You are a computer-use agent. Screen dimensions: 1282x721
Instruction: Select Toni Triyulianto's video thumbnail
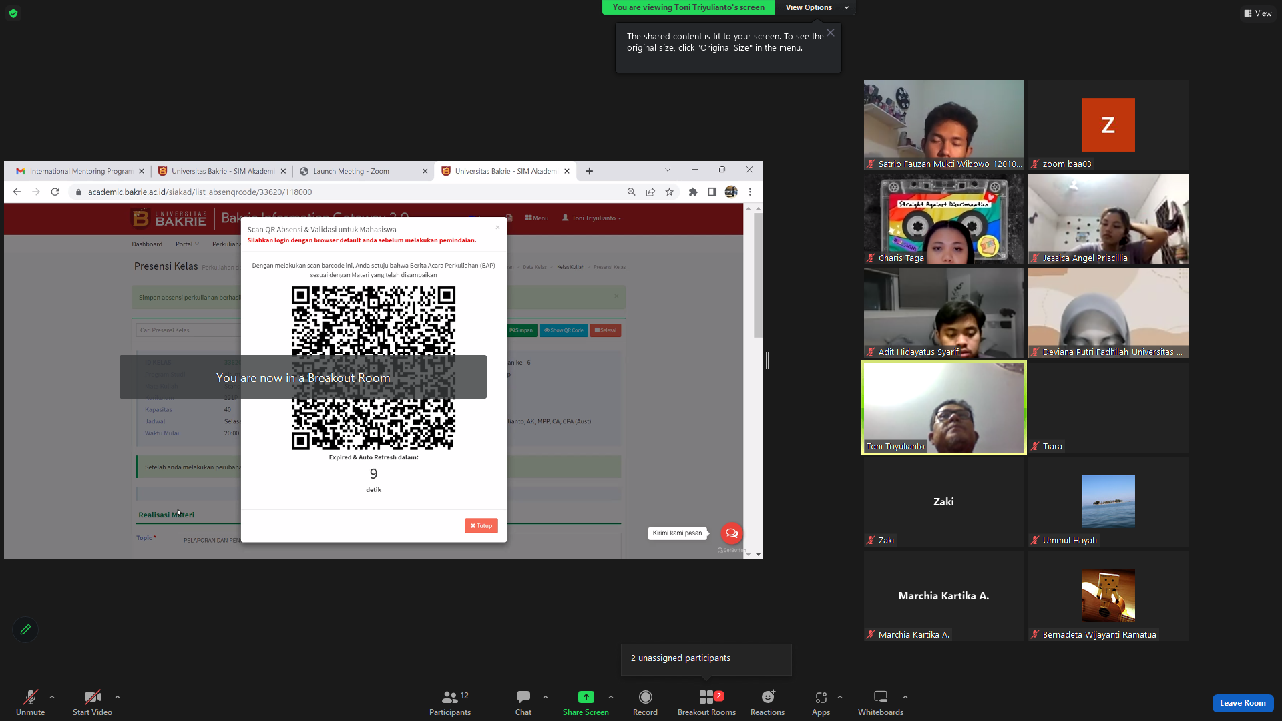tap(943, 408)
